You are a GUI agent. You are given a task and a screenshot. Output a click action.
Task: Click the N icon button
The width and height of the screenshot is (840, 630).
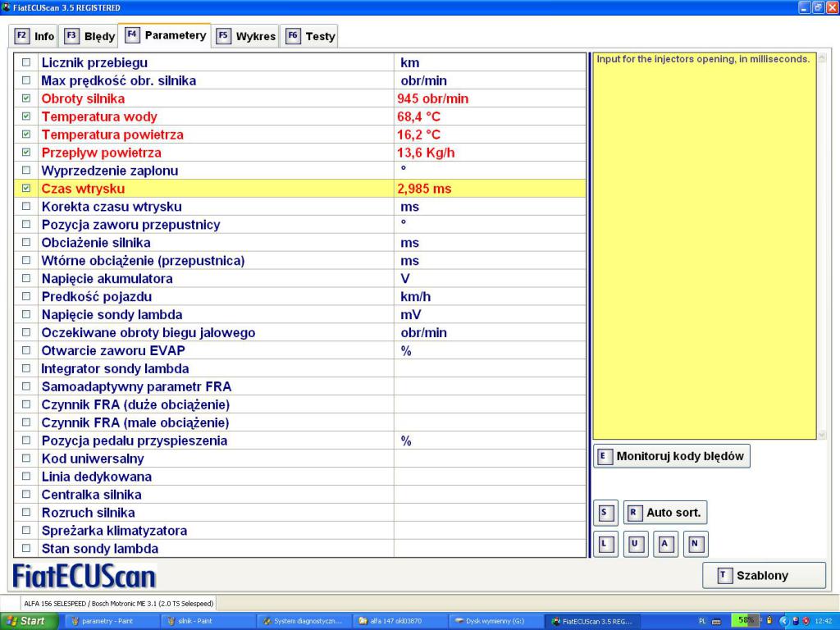pyautogui.click(x=695, y=543)
